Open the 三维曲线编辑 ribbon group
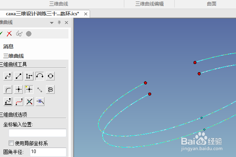The width and height of the screenshot is (236, 157). tap(149, 4)
